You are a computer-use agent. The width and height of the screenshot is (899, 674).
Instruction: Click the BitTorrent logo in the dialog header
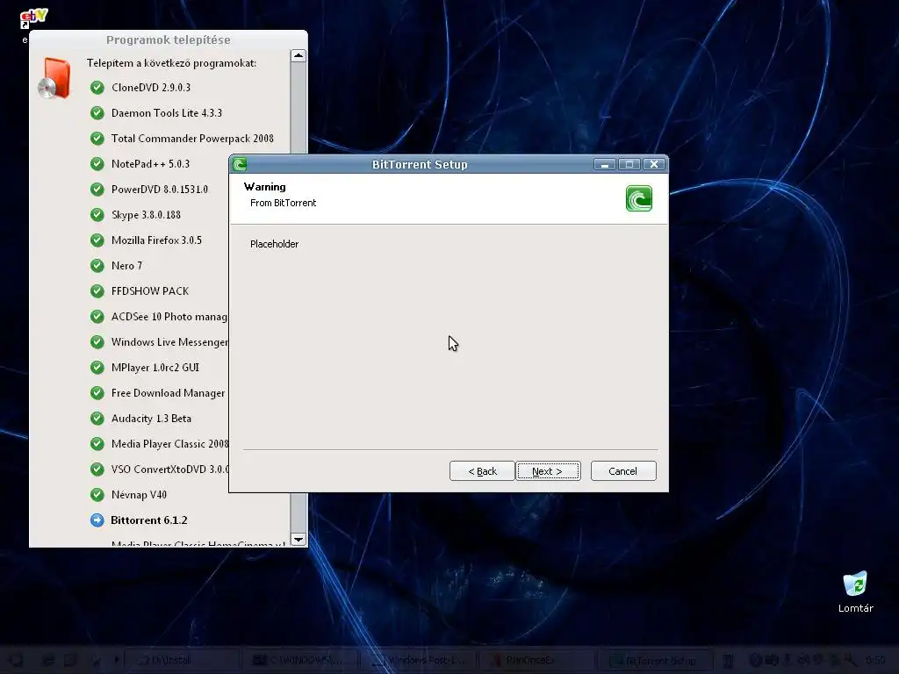639,199
